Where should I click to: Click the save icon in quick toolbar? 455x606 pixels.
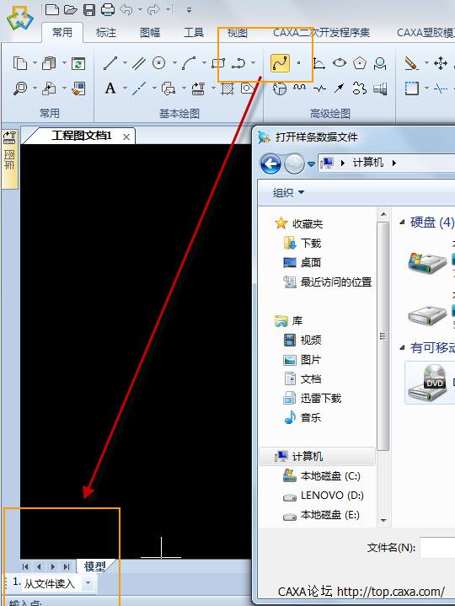pos(89,9)
